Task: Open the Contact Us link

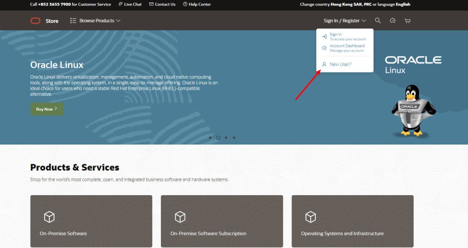Action: point(162,4)
